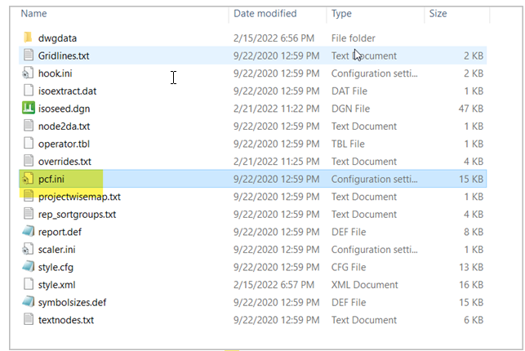
Task: Click the hook.ini file icon
Action: (x=27, y=73)
